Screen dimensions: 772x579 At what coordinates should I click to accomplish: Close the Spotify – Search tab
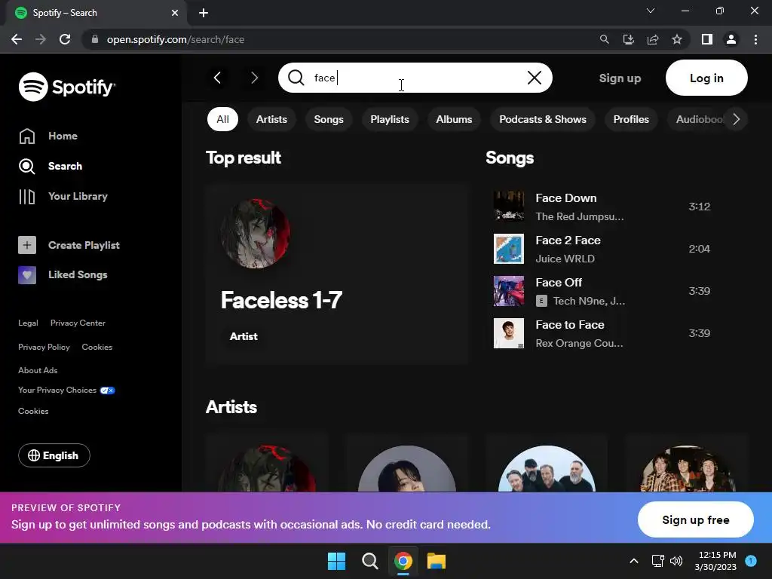point(175,13)
